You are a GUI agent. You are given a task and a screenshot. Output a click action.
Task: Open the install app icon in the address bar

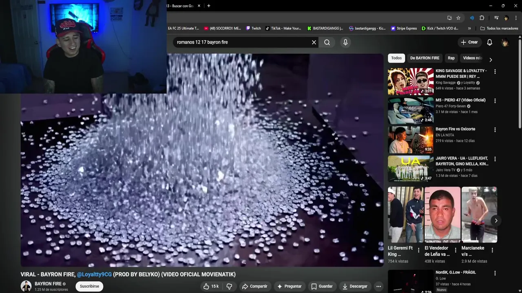(x=449, y=18)
